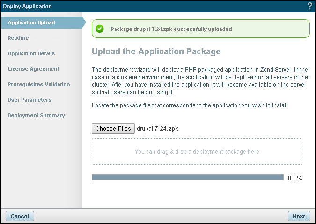Switch to the License Agreement step
The image size is (316, 224).
tap(33, 69)
